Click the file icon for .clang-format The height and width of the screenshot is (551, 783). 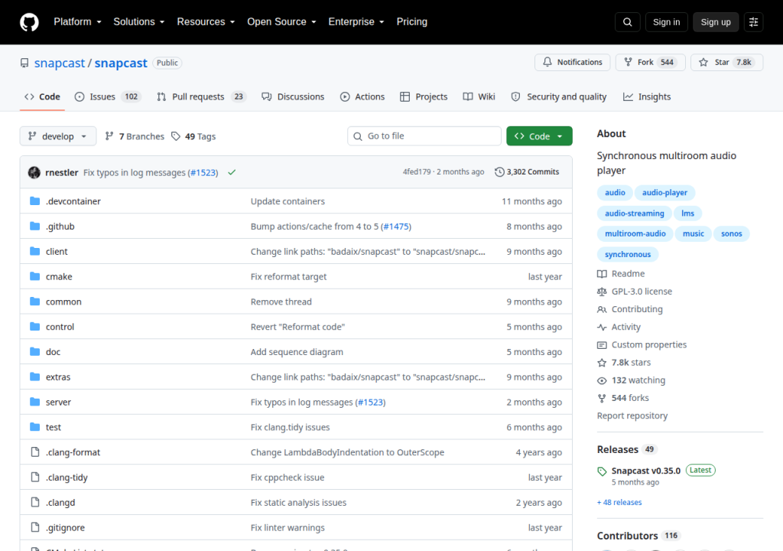click(35, 452)
